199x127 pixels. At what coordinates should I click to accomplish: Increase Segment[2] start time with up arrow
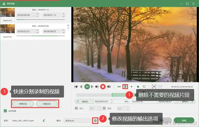(37, 30)
